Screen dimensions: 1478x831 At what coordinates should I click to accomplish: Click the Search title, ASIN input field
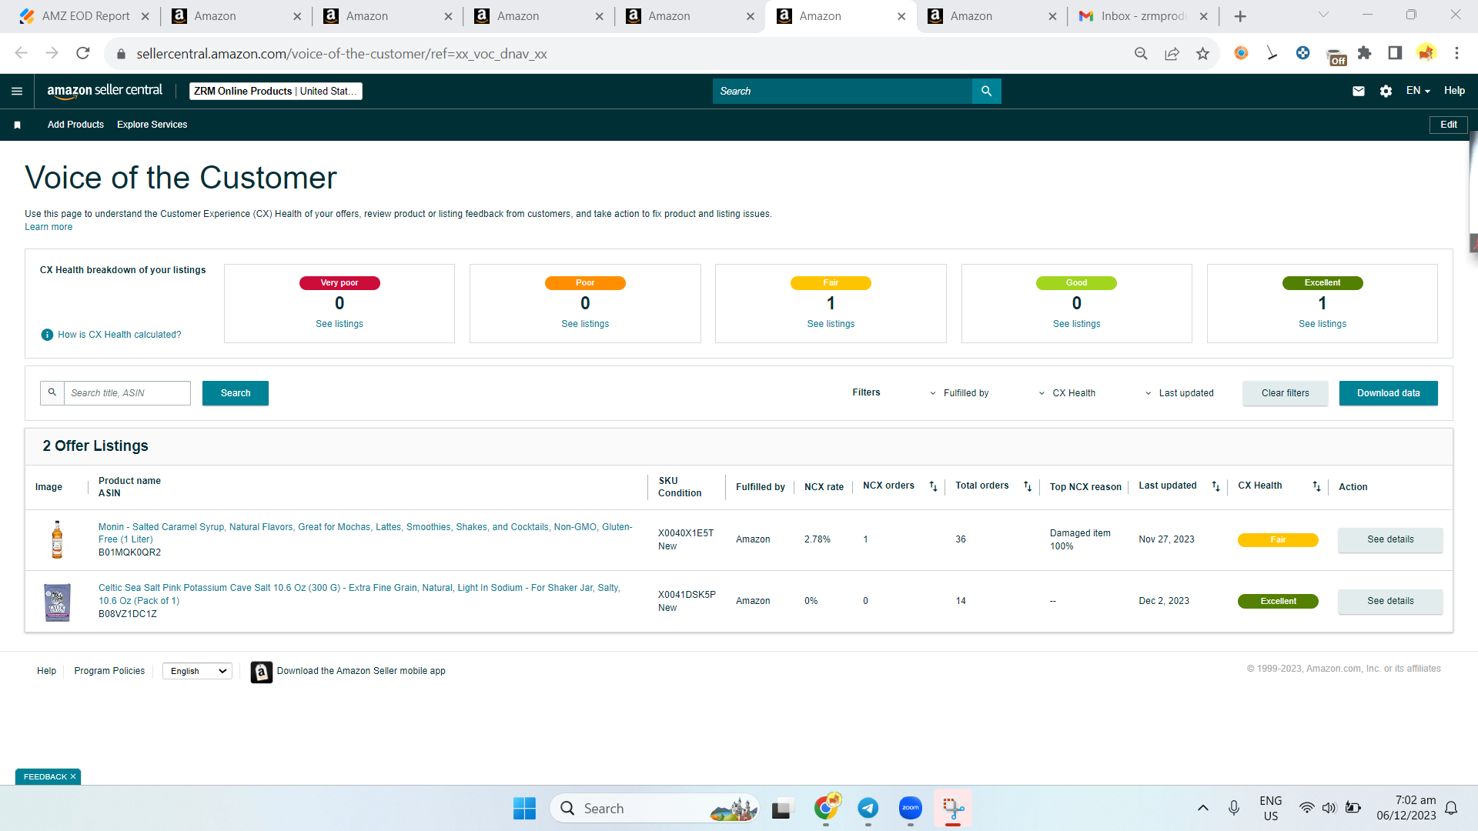coord(127,393)
